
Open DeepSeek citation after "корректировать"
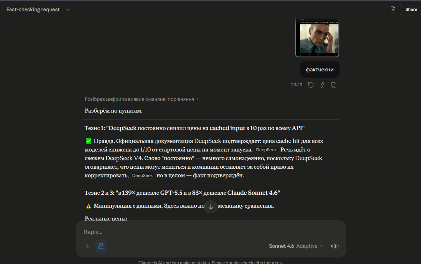click(142, 176)
